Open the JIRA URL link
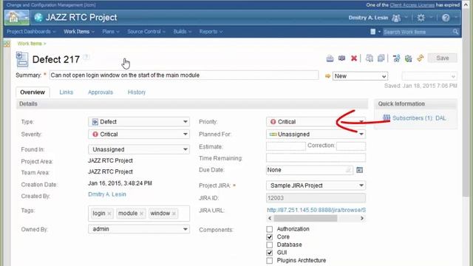Screen dimensions: 473x266 pyautogui.click(x=316, y=210)
